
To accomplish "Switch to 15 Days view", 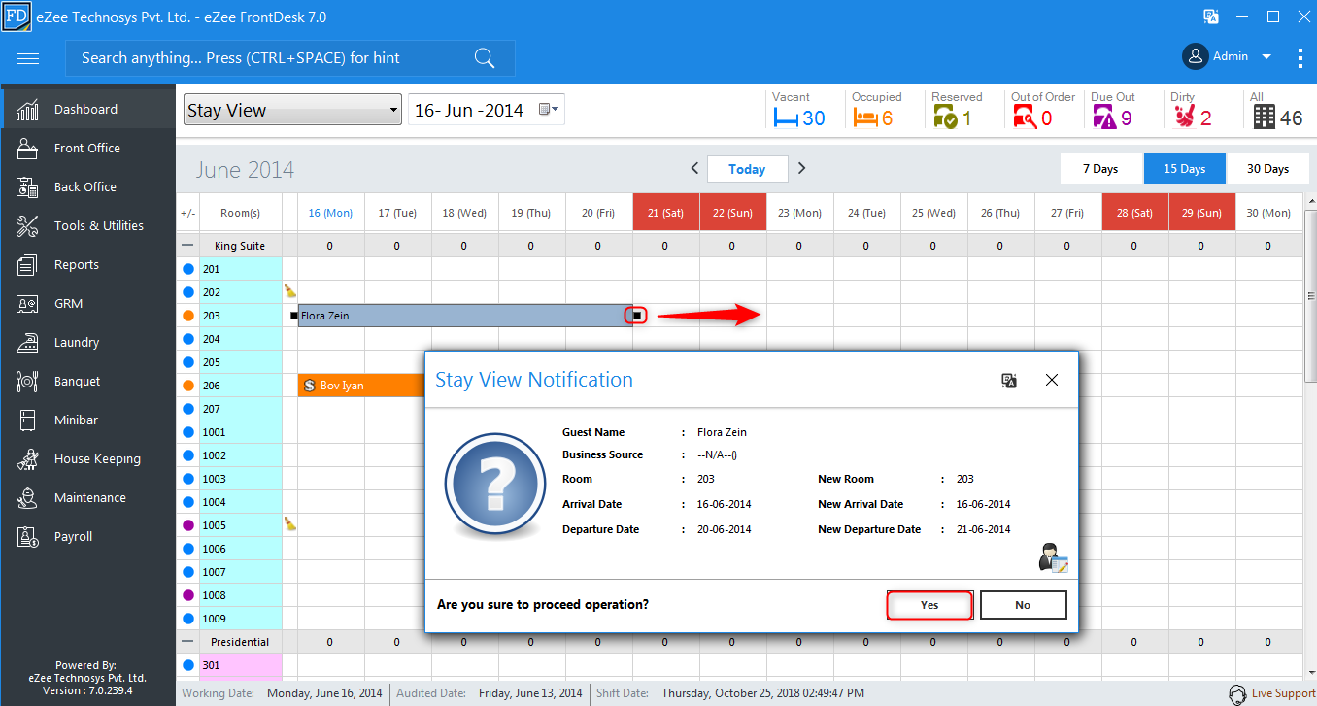I will pyautogui.click(x=1185, y=168).
